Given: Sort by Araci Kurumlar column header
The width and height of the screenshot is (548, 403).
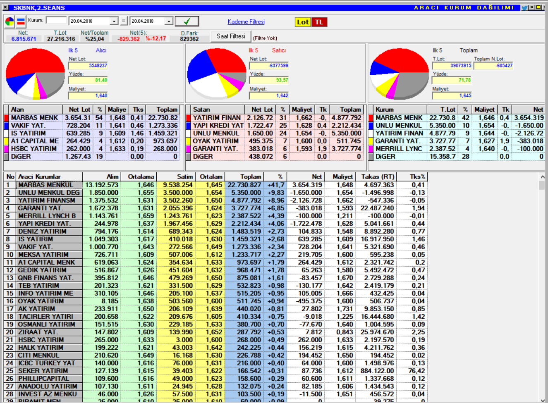Looking at the screenshot, I should 49,176.
